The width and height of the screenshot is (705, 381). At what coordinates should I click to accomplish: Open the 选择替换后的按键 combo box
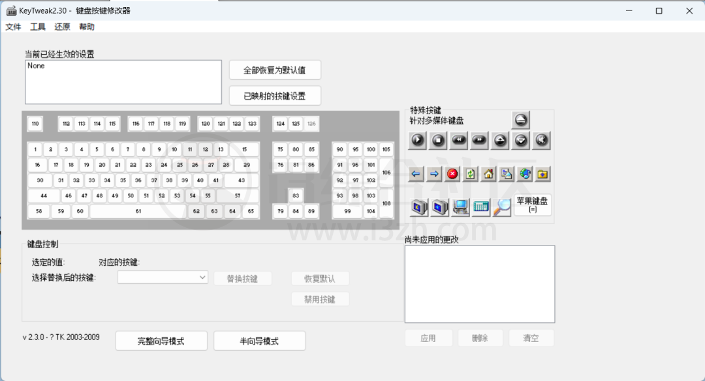(x=163, y=277)
